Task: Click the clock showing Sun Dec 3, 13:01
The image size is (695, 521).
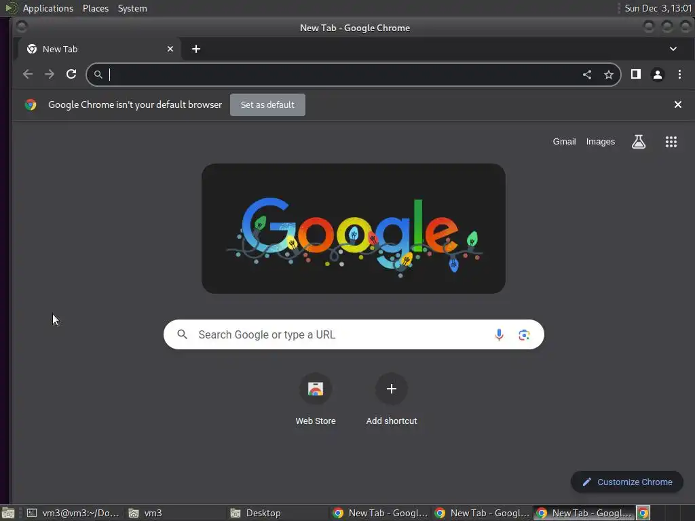Action: coord(658,8)
